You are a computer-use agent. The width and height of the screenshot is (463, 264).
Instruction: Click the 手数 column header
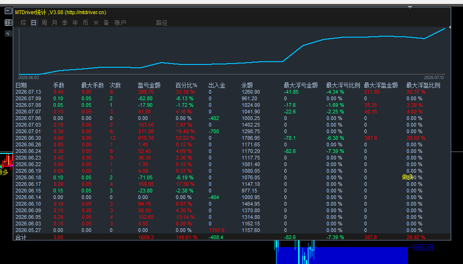(x=59, y=85)
